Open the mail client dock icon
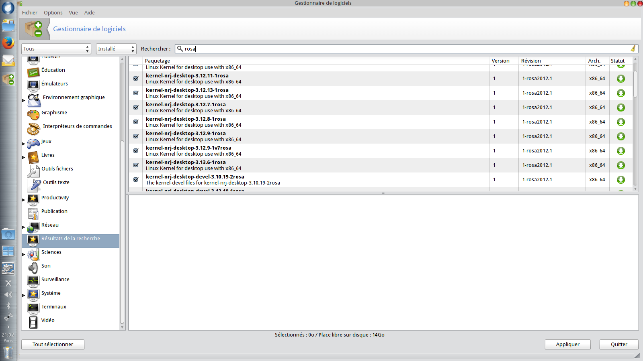Viewport: 643px width, 361px height. (8, 61)
